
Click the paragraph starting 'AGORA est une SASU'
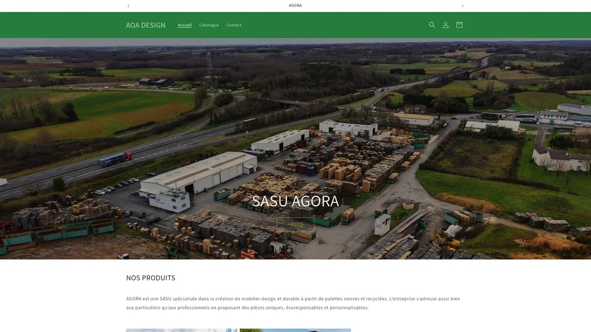tap(293, 303)
